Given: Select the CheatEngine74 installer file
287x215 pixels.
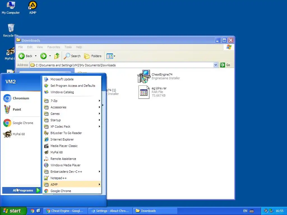Looking at the screenshot, I should coord(159,76).
